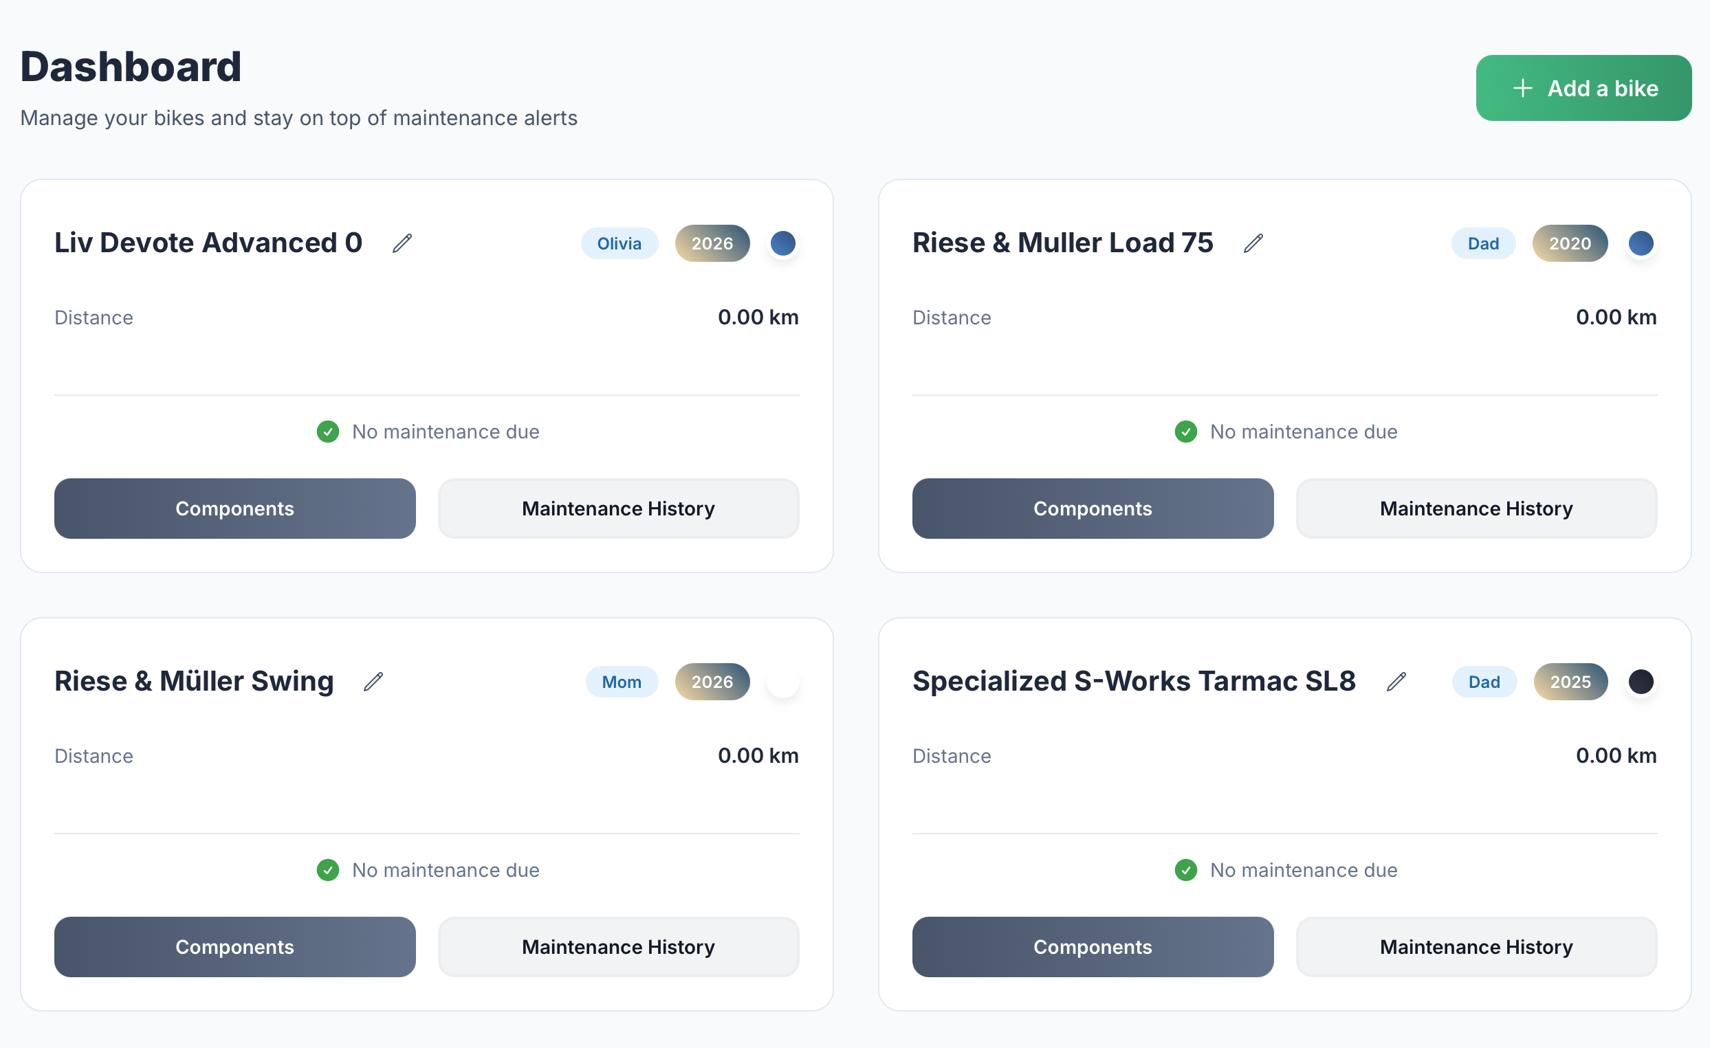View Maintenance History for Riese & Muller Load 75
This screenshot has width=1710, height=1048.
click(1476, 509)
